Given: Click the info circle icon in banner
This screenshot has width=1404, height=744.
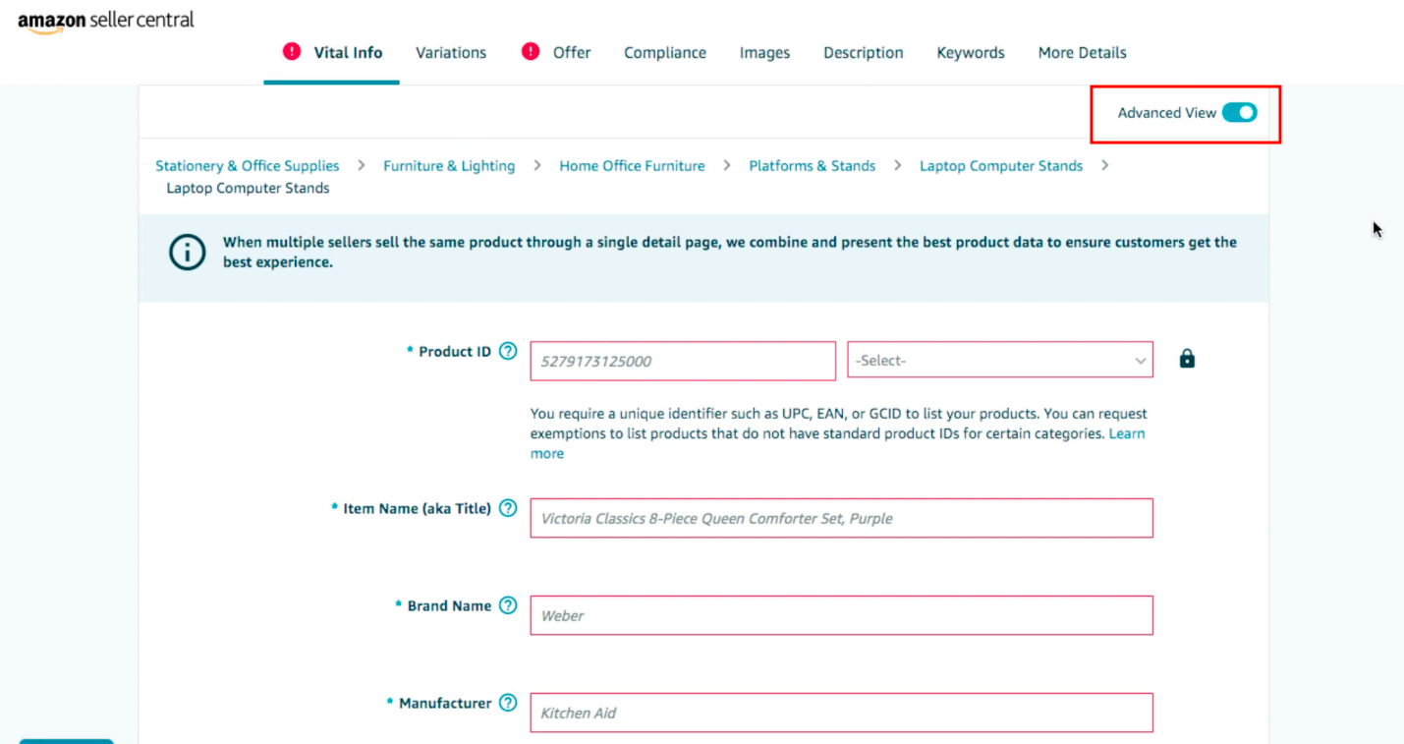Looking at the screenshot, I should [187, 253].
